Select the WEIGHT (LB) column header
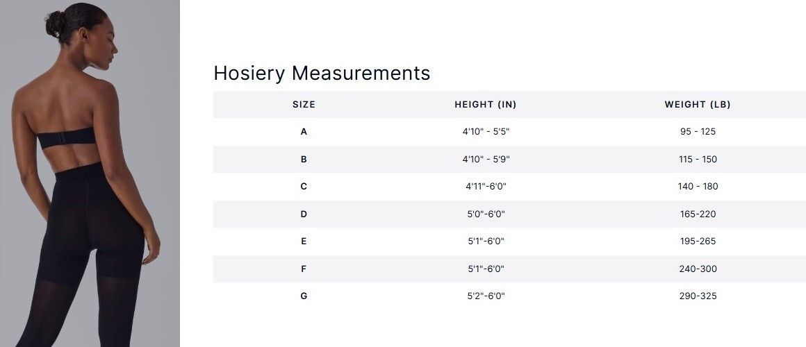The image size is (806, 347). [x=698, y=105]
